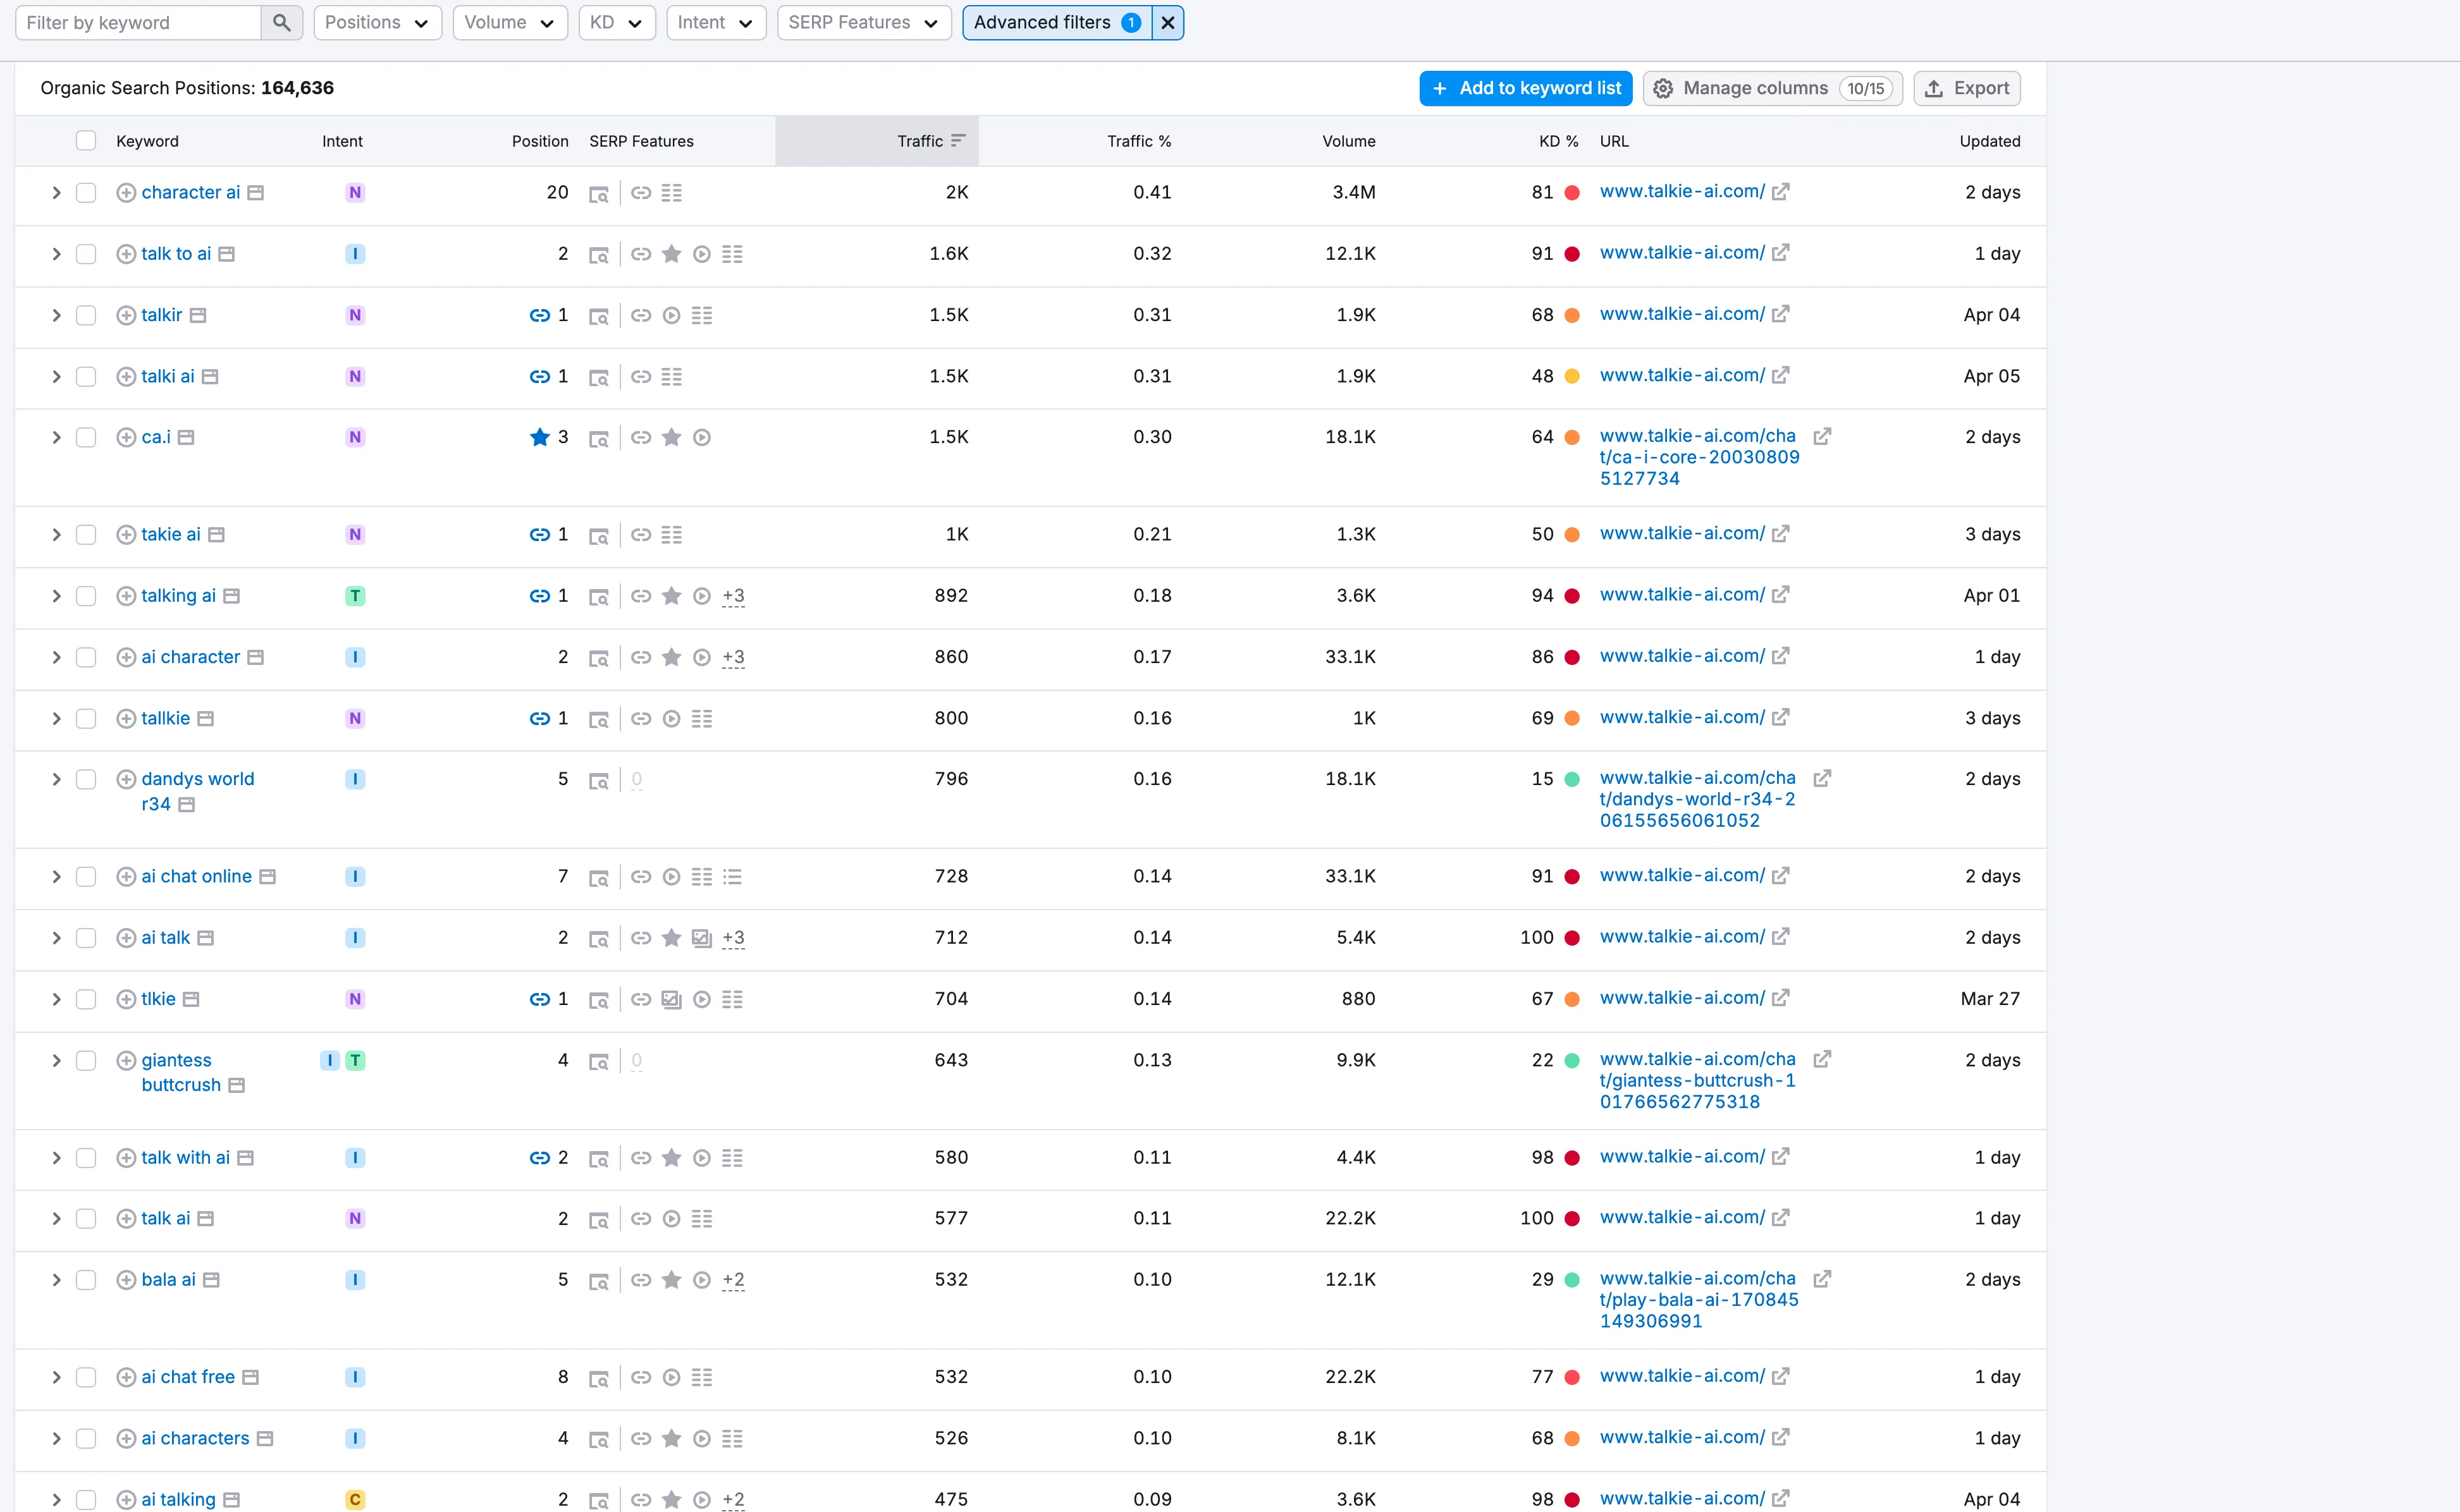
Task: Open the 'tallkie' keyword link
Action: click(165, 719)
